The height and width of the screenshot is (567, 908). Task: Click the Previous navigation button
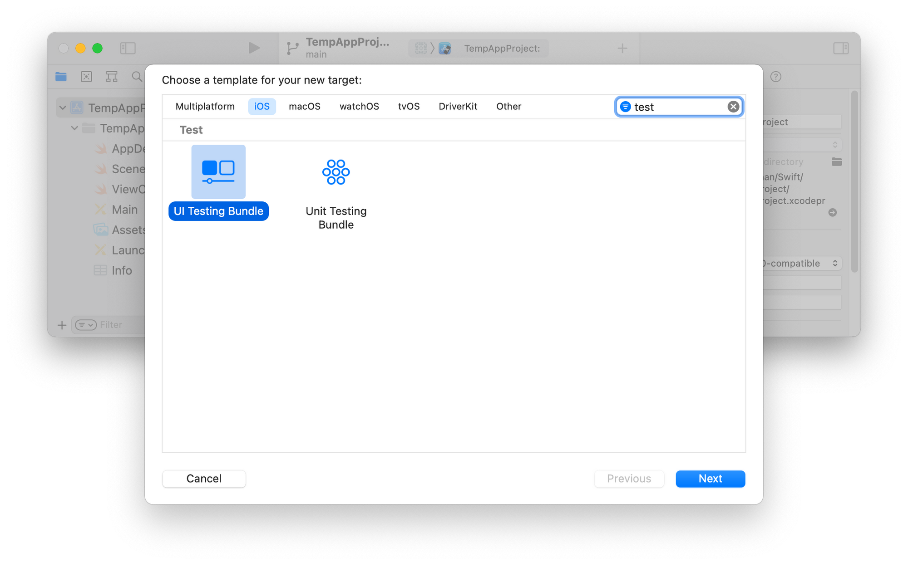[x=629, y=479]
